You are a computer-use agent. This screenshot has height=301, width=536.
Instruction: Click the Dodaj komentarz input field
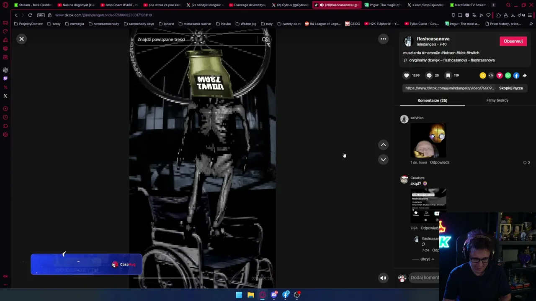(425, 278)
